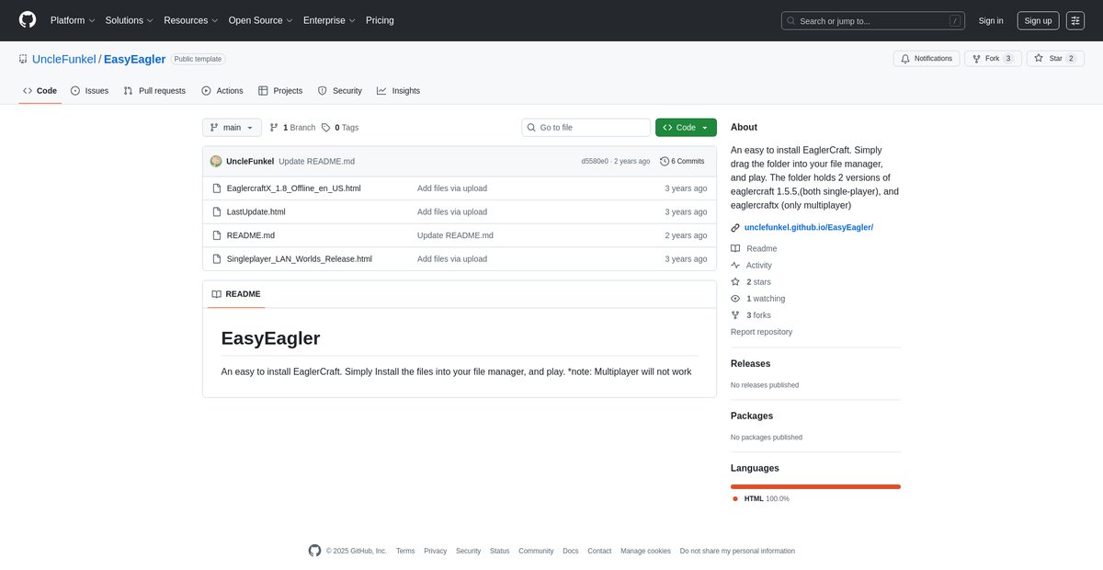Image resolution: width=1103 pixels, height=570 pixels.
Task: Open the appearance settings icon in the header
Action: click(x=1075, y=20)
